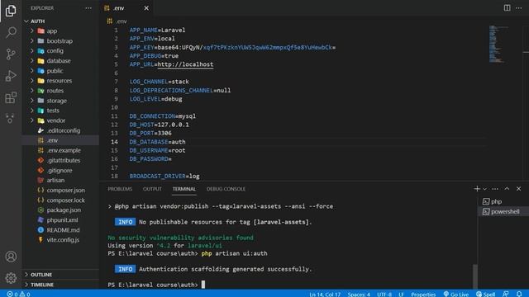Click the Spell checker status item
529x297 pixels.
click(485, 294)
